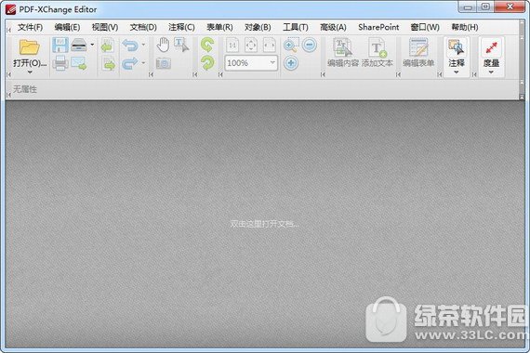This screenshot has height=353, width=530.
Task: Click the Edit Content tool icon
Action: pyautogui.click(x=343, y=47)
